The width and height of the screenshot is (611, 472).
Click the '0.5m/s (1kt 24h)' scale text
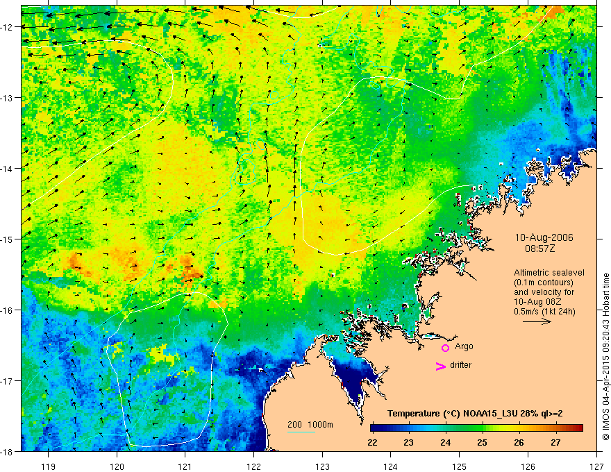pyautogui.click(x=544, y=312)
